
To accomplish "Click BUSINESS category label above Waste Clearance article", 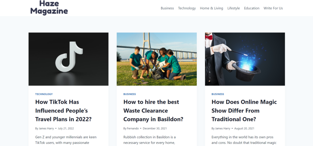I will pyautogui.click(x=130, y=94).
